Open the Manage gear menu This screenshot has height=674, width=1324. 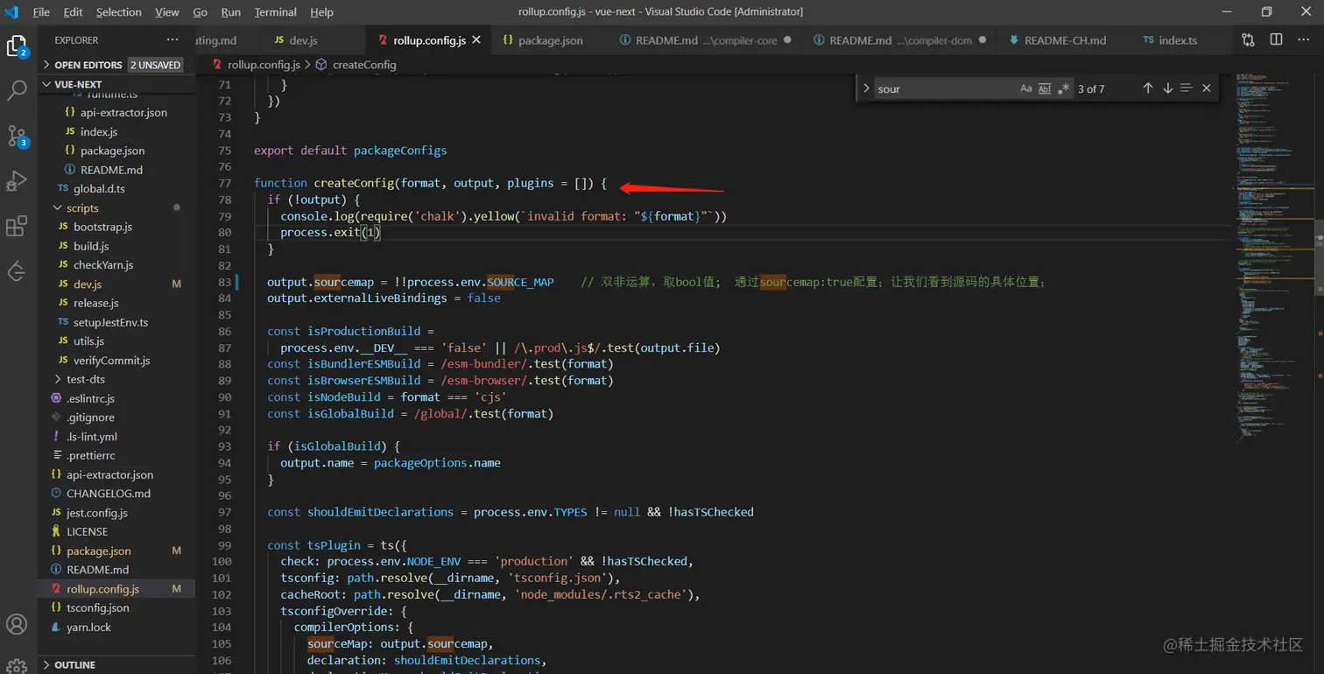18,667
